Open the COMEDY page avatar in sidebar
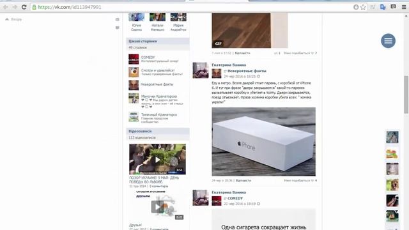This screenshot has height=230, width=409. 134,59
